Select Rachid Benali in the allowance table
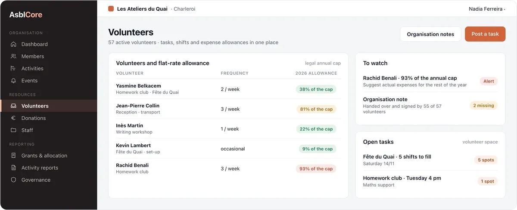The width and height of the screenshot is (517, 210). click(x=132, y=165)
